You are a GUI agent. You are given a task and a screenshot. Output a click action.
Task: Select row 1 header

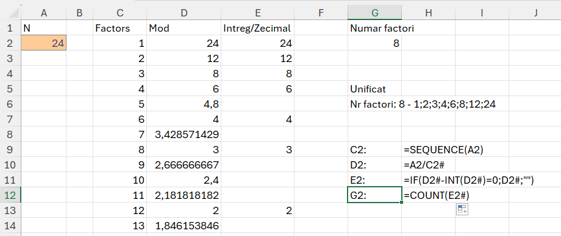pos(10,28)
